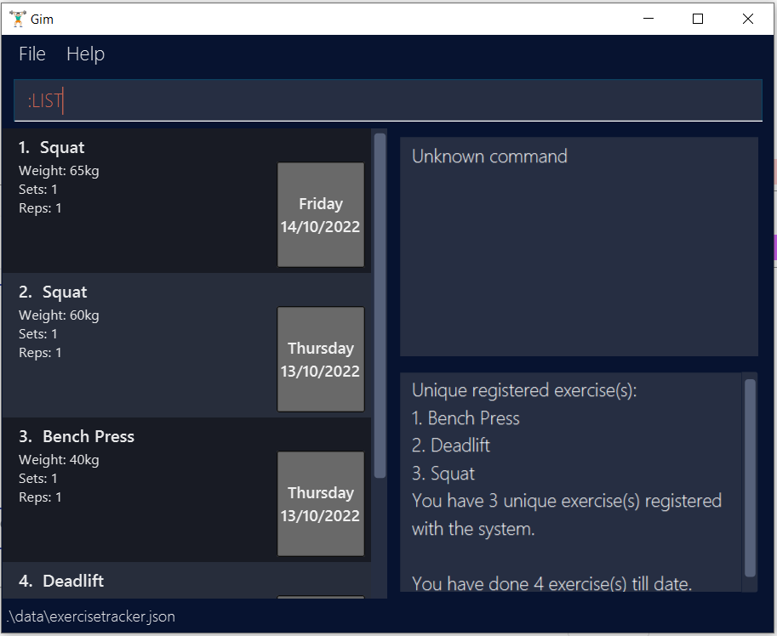777x636 pixels.
Task: Click '3. Squat' in unique exercises list
Action: (x=443, y=474)
